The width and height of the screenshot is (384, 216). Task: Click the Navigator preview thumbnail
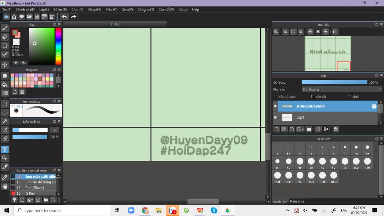[328, 53]
